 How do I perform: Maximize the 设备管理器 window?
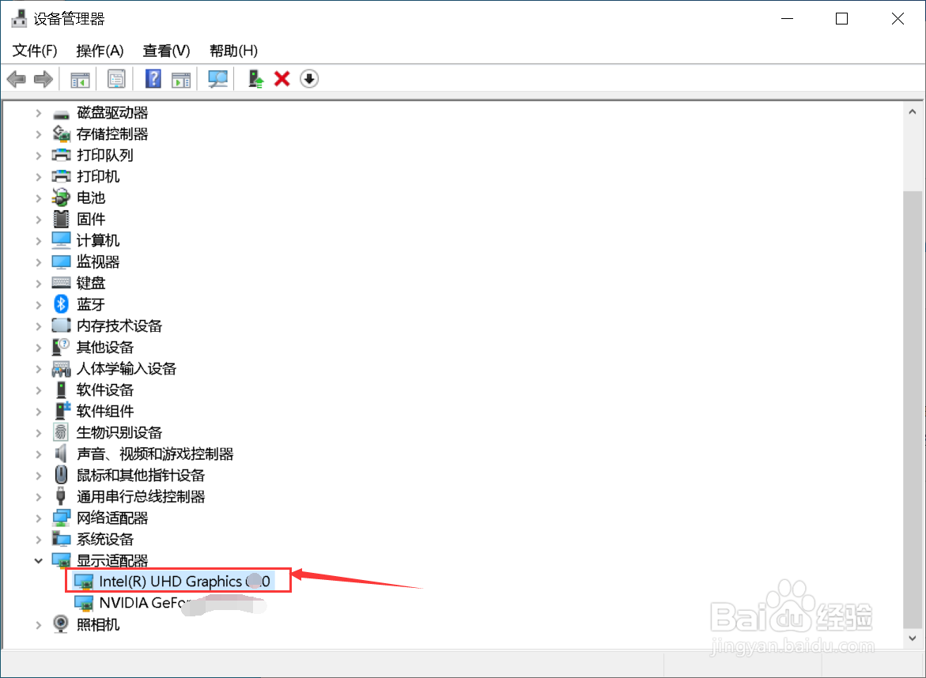[841, 19]
